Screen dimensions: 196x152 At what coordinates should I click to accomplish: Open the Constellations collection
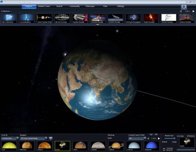click(27, 18)
